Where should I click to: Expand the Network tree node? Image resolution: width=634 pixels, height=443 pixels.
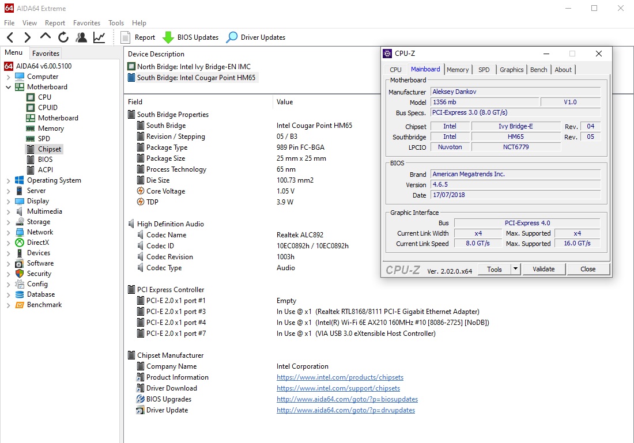click(x=9, y=232)
